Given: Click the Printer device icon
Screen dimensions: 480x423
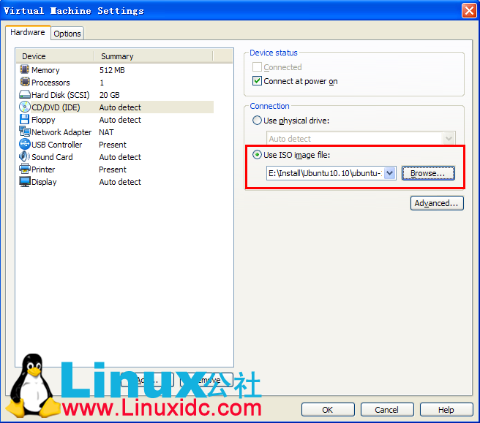Looking at the screenshot, I should pos(25,169).
